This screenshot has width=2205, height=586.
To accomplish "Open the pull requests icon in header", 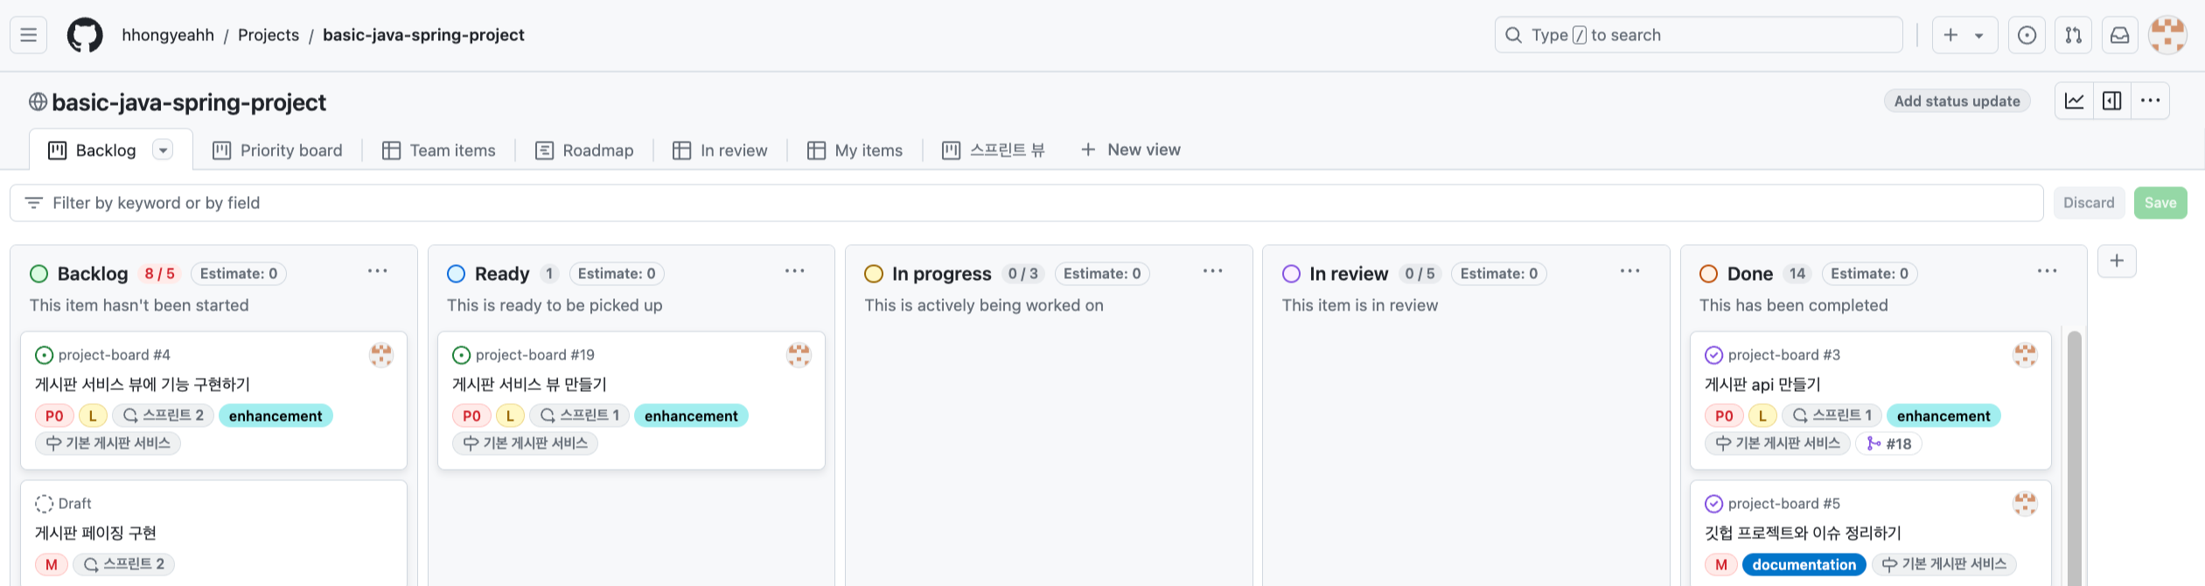I will (x=2073, y=35).
